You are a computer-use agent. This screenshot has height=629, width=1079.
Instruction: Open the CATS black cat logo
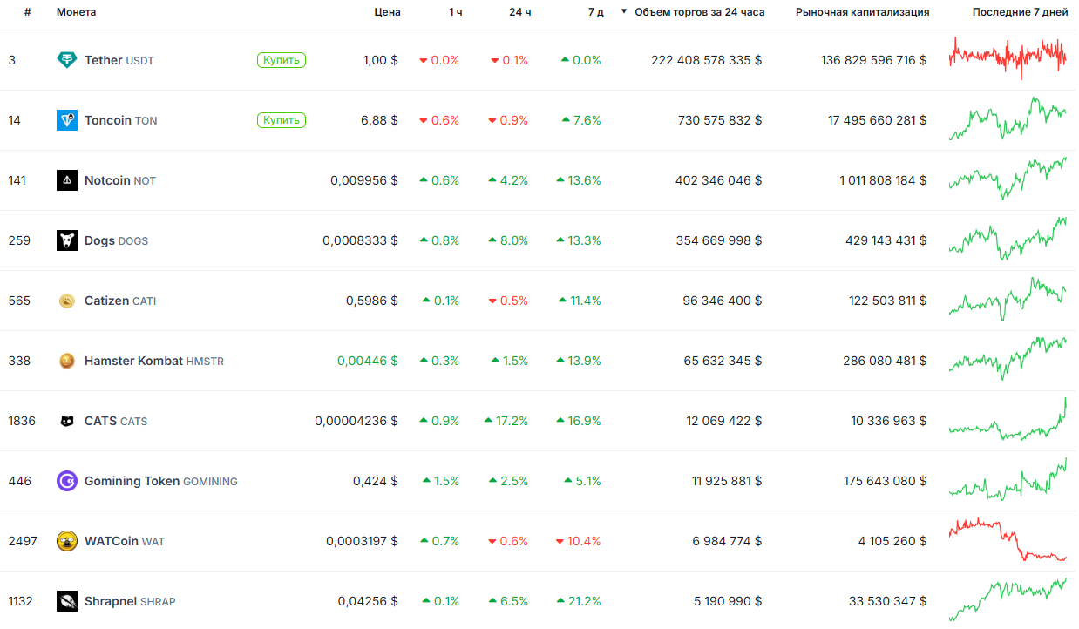(x=67, y=421)
